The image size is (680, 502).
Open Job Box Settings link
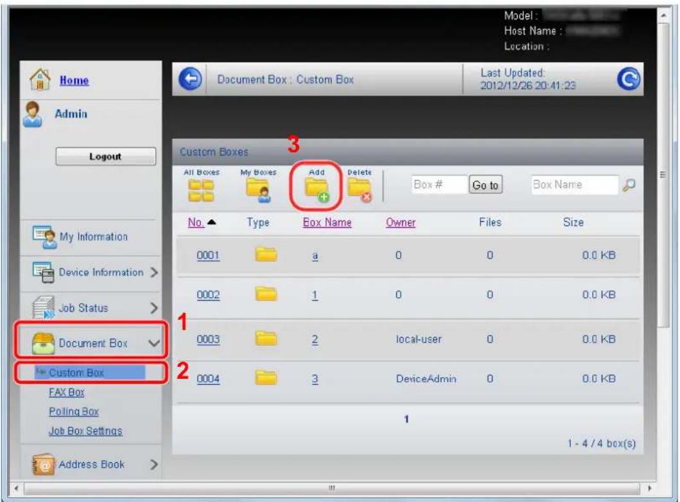[85, 431]
